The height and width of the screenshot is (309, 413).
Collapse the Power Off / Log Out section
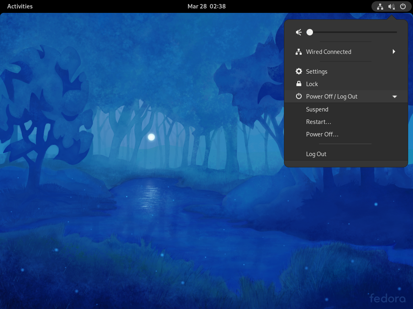(x=394, y=96)
